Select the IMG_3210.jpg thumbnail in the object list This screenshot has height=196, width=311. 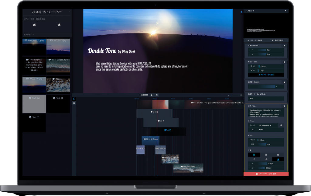coord(58,47)
